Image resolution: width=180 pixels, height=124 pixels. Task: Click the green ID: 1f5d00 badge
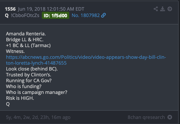click(55, 15)
